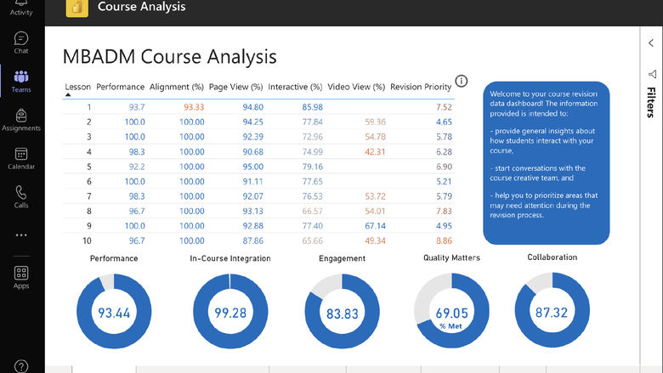Select Lesson 1 row number

(88, 107)
